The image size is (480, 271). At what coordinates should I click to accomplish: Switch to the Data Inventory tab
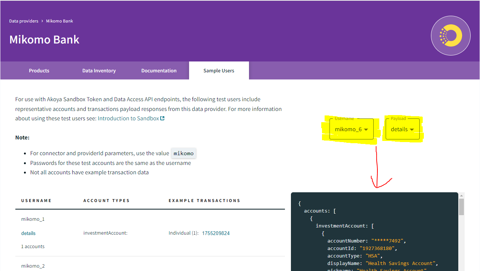99,70
